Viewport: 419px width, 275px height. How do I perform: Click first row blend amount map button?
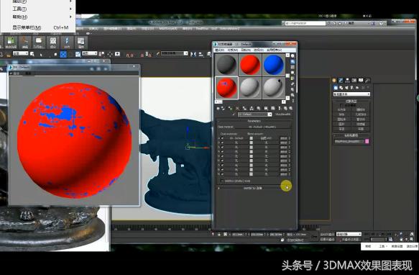point(266,138)
